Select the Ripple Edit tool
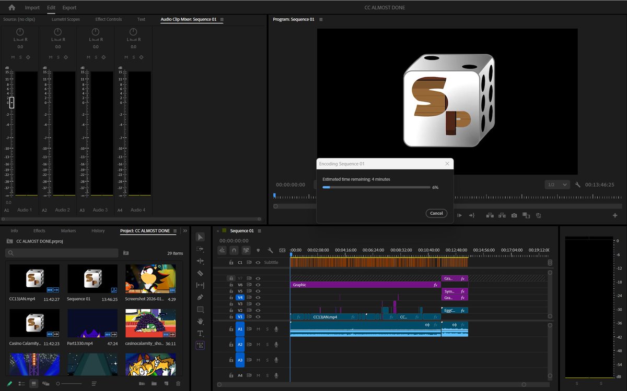Image resolution: width=627 pixels, height=391 pixels. (200, 261)
